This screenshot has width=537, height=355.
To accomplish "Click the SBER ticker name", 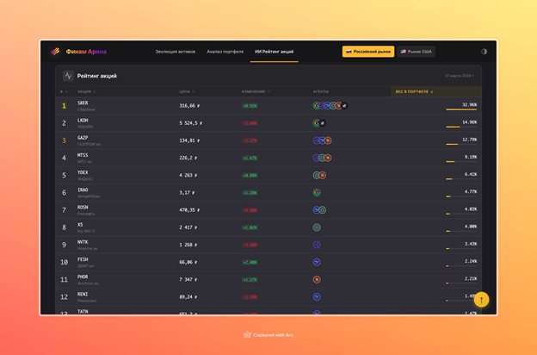I will click(83, 103).
